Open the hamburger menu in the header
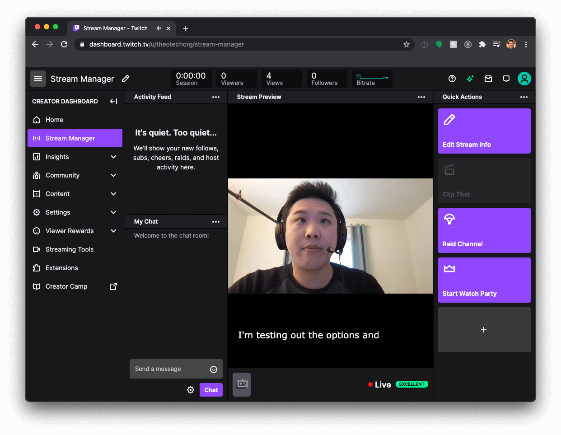The height and width of the screenshot is (435, 561). point(38,79)
